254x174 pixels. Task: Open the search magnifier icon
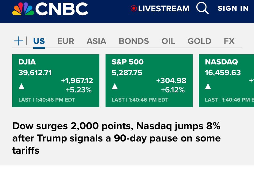(x=202, y=8)
